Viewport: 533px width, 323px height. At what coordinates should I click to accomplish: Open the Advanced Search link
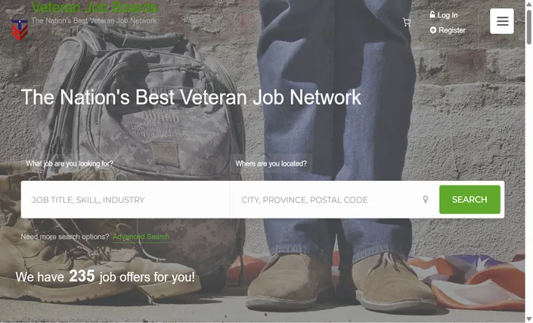click(141, 237)
